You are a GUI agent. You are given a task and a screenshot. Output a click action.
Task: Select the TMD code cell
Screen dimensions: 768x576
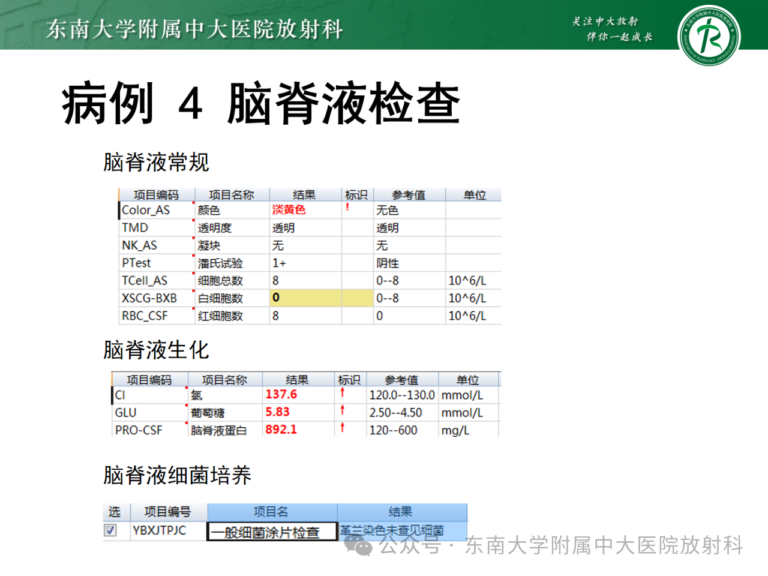point(157,228)
